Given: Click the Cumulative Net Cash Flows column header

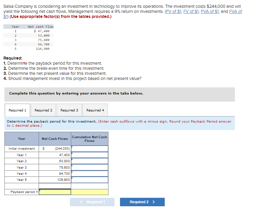Looking at the screenshot, I should point(89,139).
